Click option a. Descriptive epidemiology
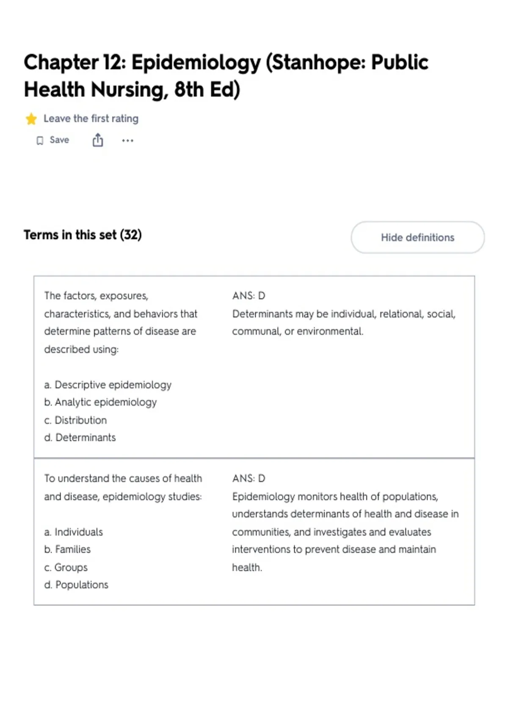Screen dimensions: 508x720 click(x=108, y=385)
